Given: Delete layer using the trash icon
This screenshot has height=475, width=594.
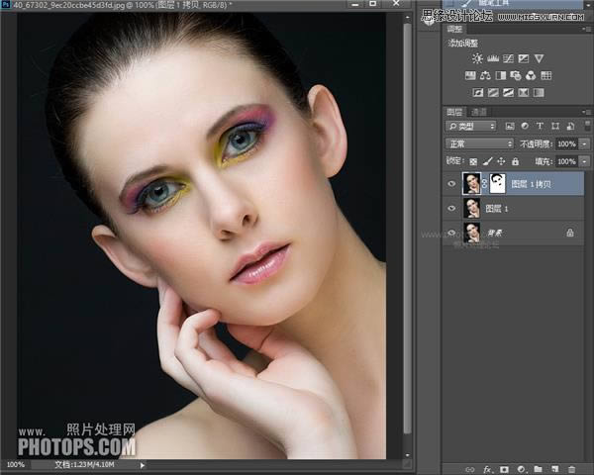Looking at the screenshot, I should 571,468.
